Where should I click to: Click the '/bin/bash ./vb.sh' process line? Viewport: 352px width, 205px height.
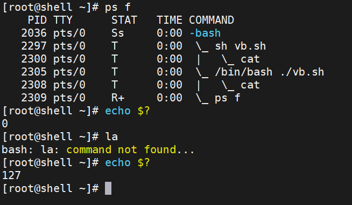(x=270, y=72)
